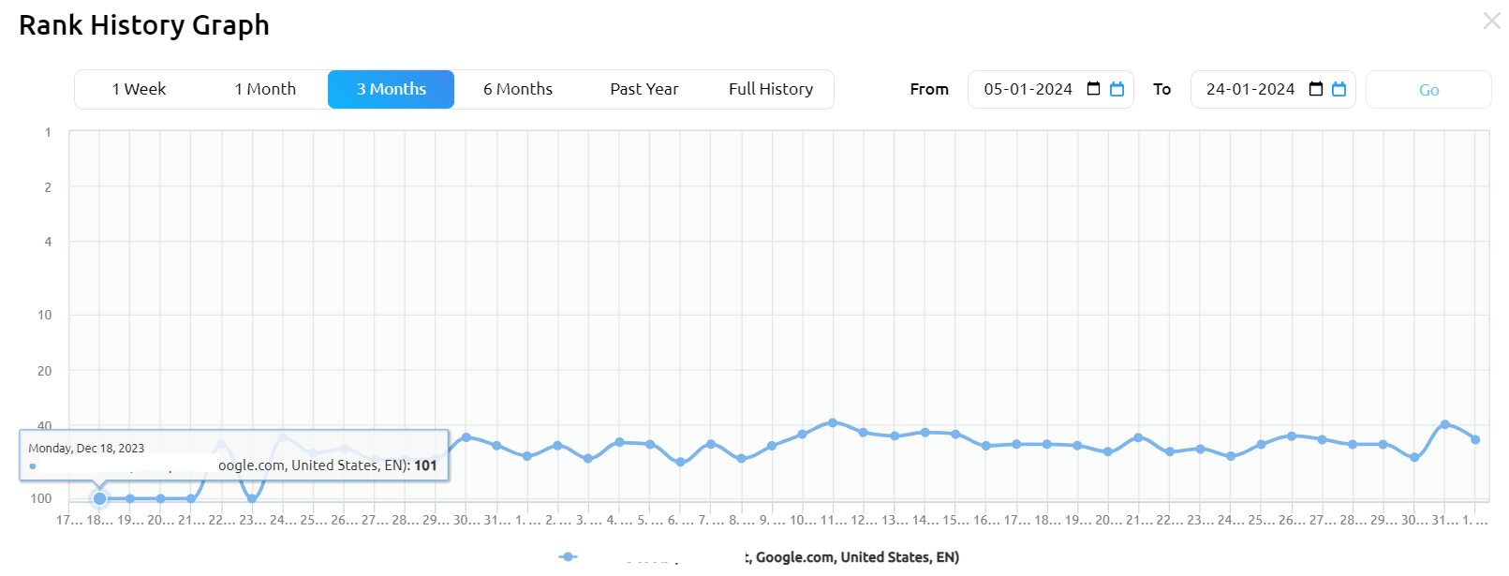
Task: Show the 6 Months rank history
Action: point(518,89)
